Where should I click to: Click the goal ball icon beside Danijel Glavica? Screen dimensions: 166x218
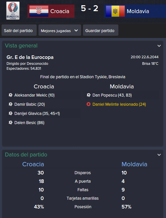(x=10, y=114)
